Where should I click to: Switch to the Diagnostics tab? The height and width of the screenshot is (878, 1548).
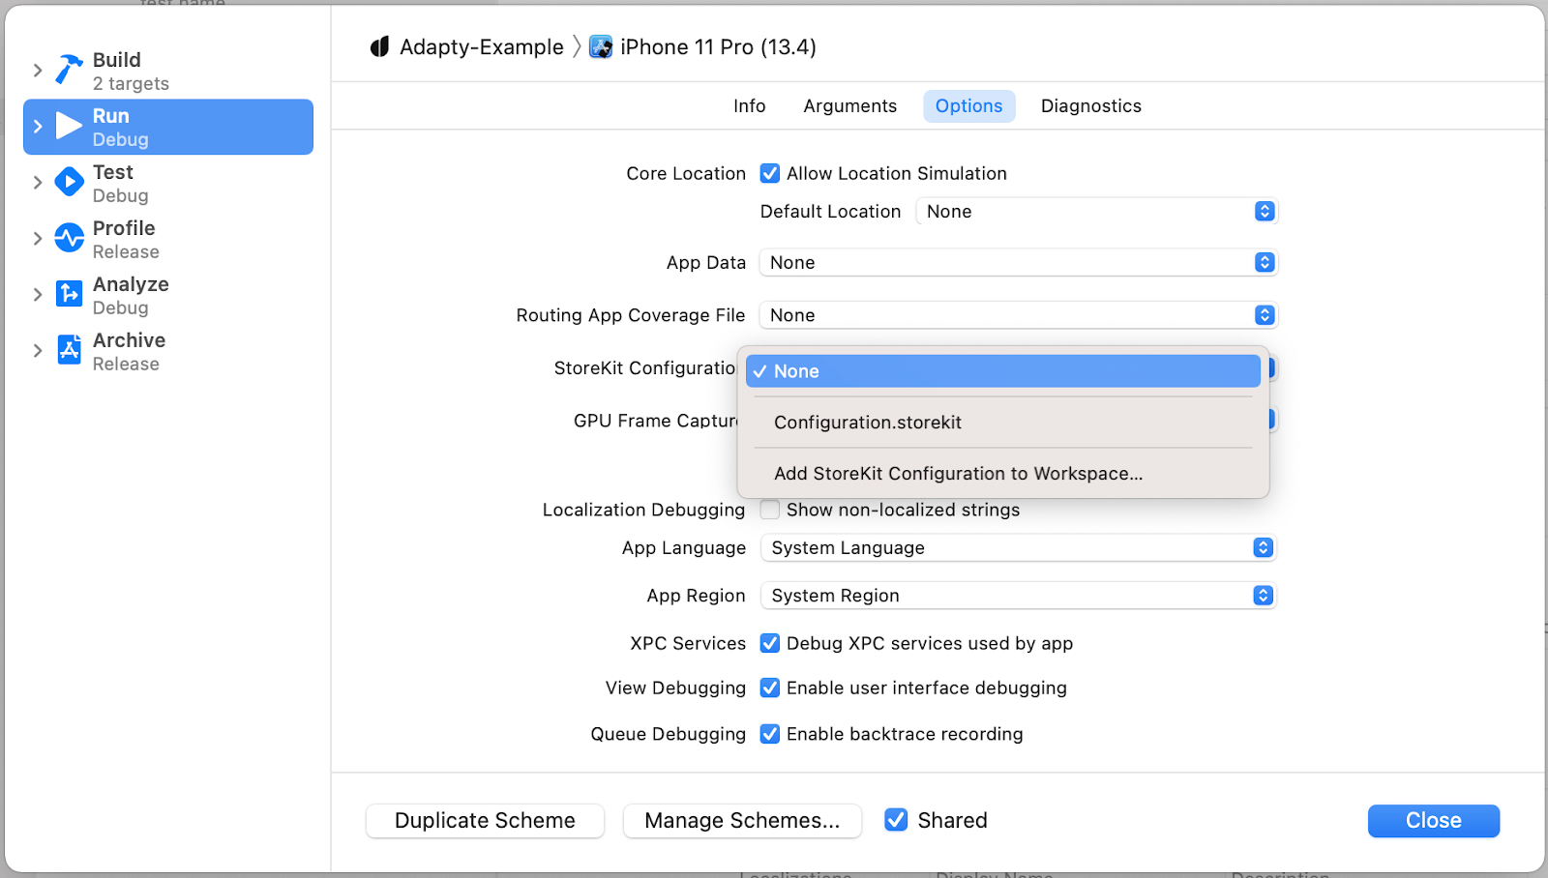tap(1090, 106)
